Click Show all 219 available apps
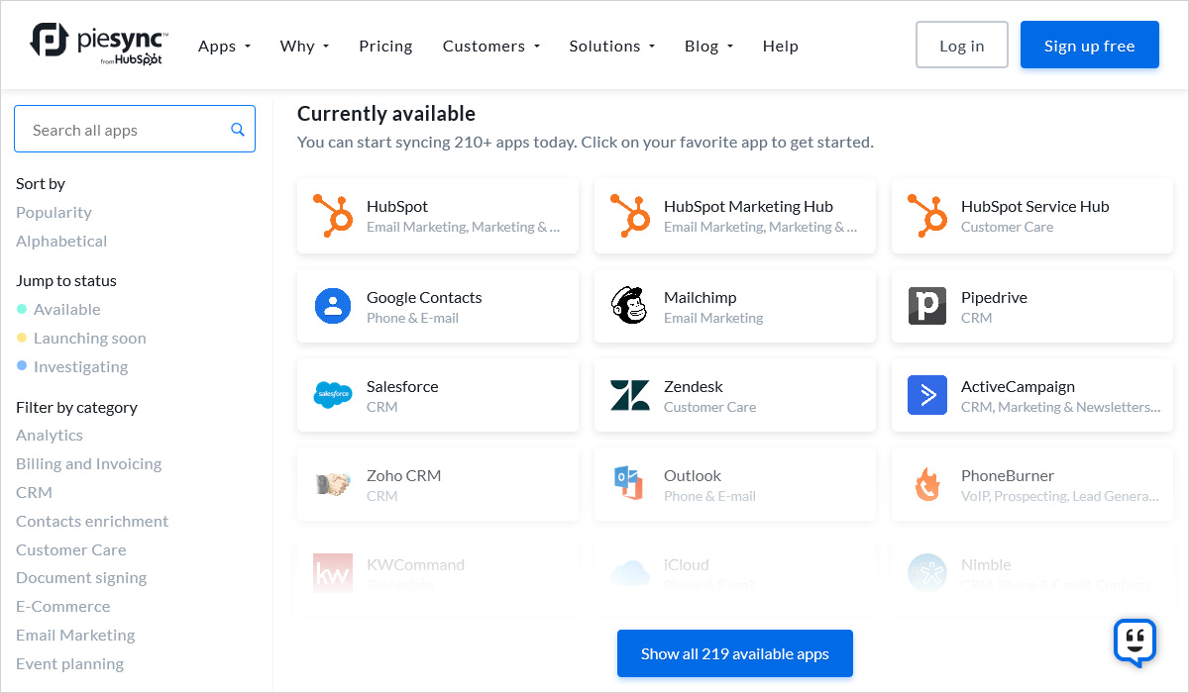Viewport: 1189px width, 693px height. tap(734, 653)
